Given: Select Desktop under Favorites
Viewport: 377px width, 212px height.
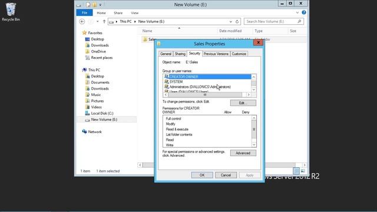Looking at the screenshot, I should 97,39.
